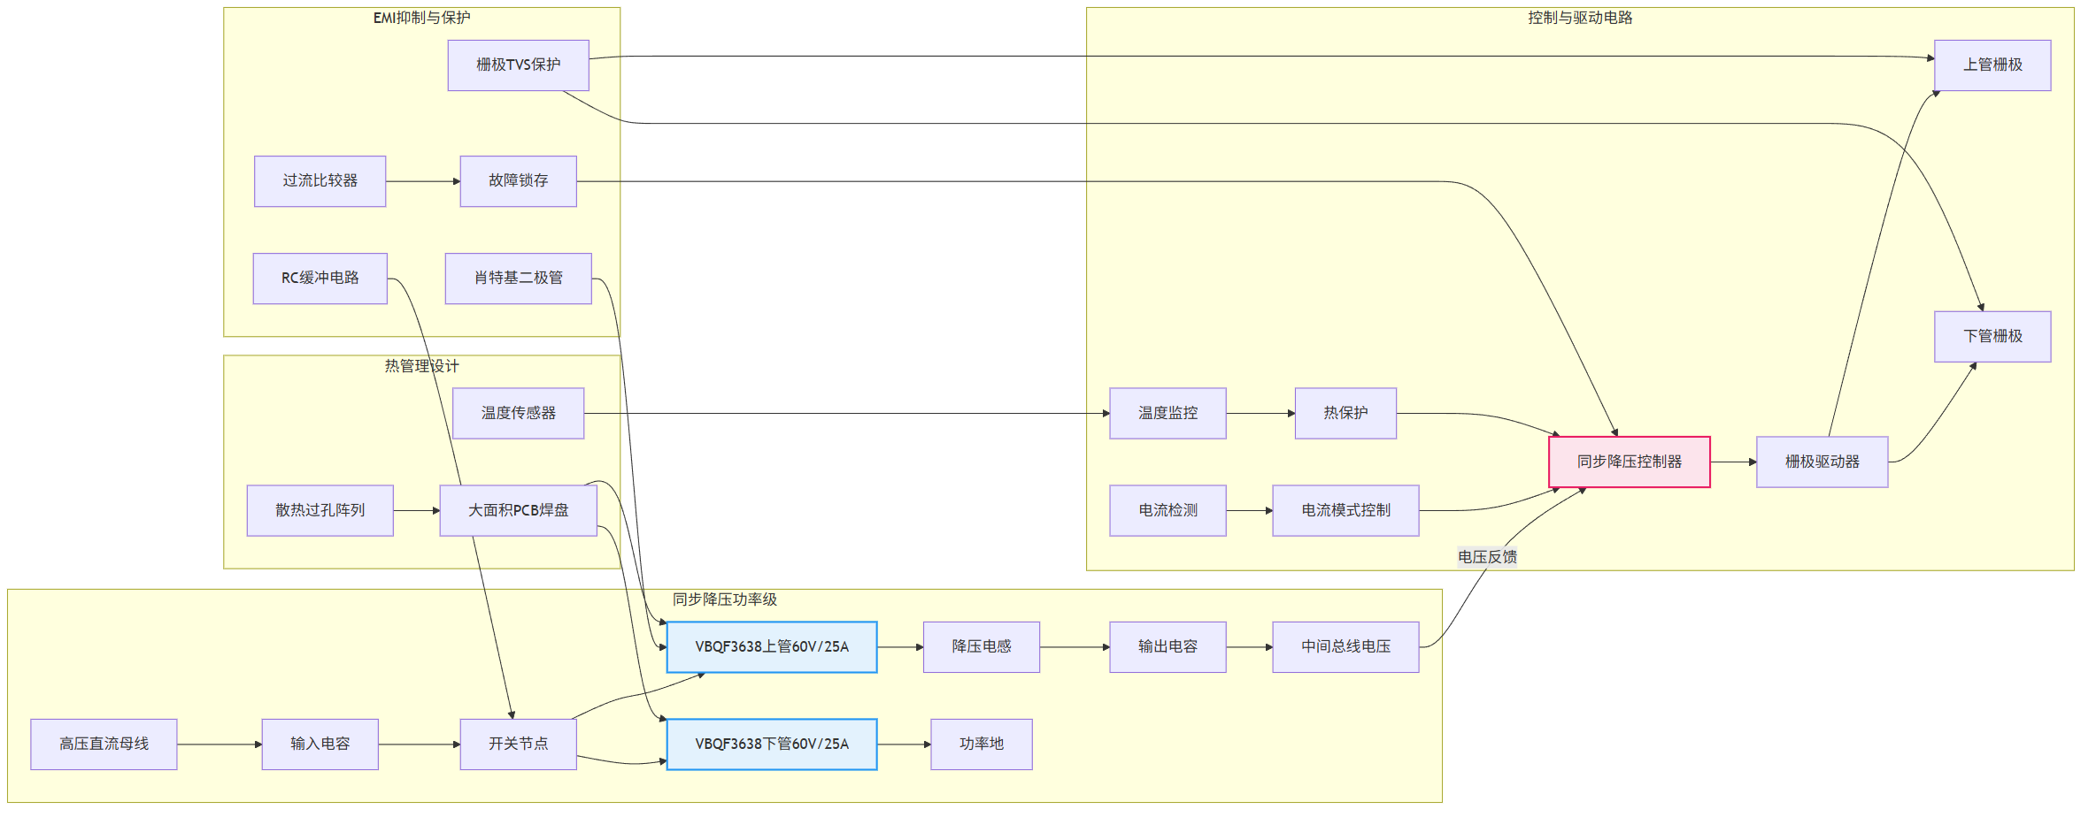Click the 电流模式控制 node
Viewport: 2096px width, 817px height.
tap(1345, 511)
